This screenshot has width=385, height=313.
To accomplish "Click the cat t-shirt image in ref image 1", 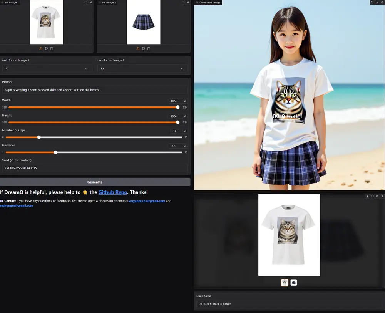I will pyautogui.click(x=47, y=22).
